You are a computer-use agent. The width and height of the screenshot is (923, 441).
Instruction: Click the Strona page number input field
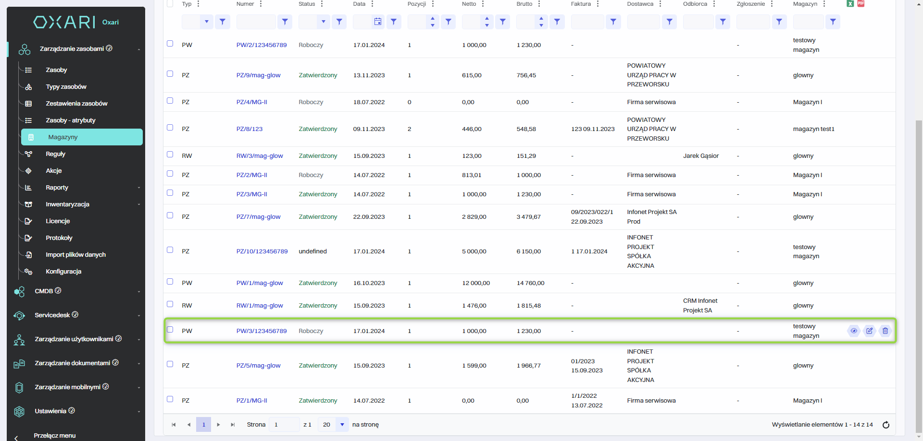pyautogui.click(x=284, y=425)
